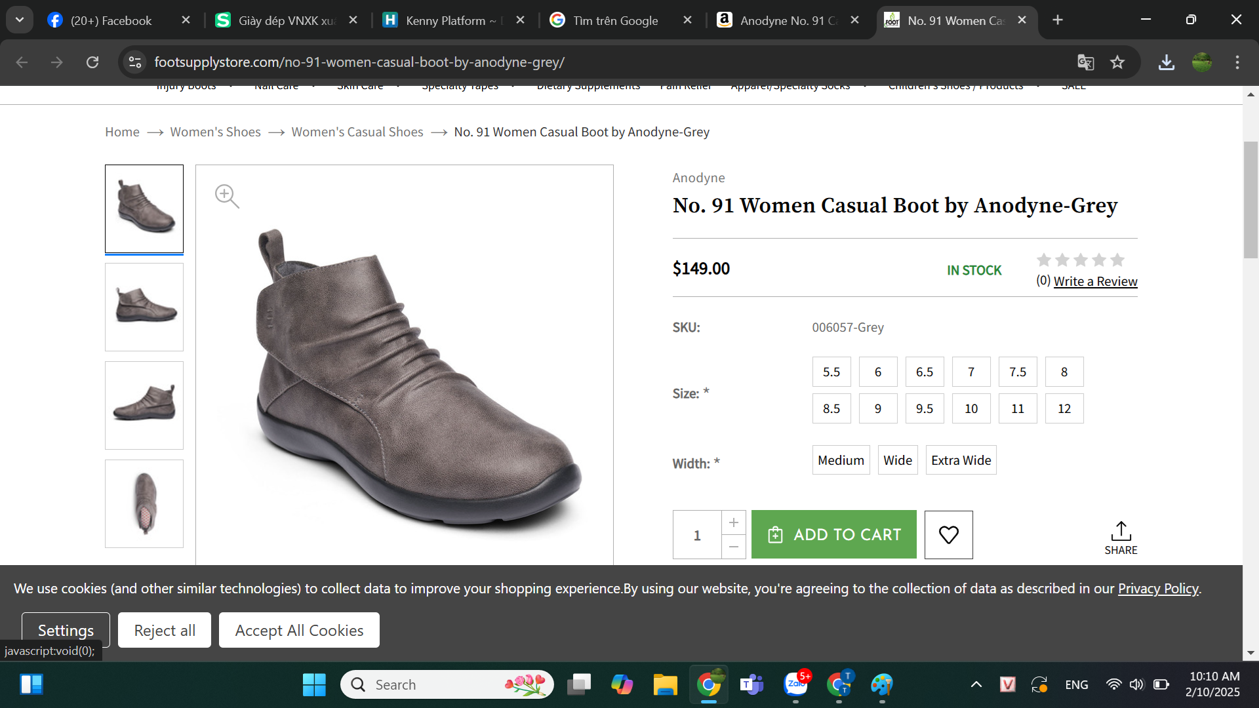The width and height of the screenshot is (1259, 708).
Task: Choose Extra Wide width option
Action: (x=961, y=460)
